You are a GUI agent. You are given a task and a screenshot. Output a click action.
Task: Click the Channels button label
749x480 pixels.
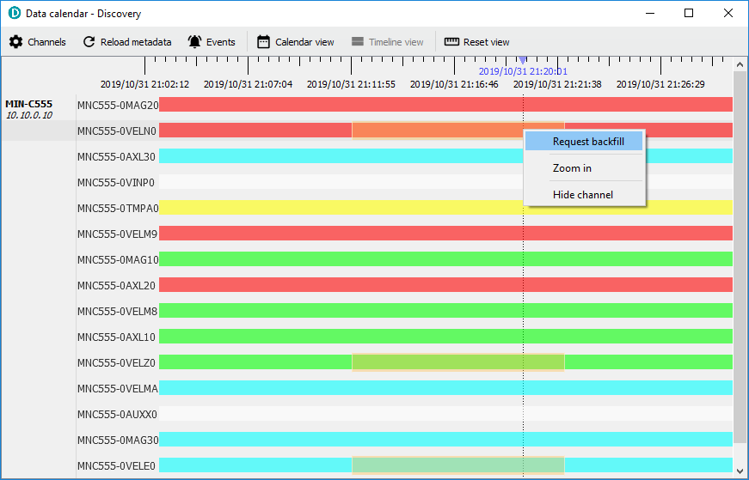(x=46, y=42)
